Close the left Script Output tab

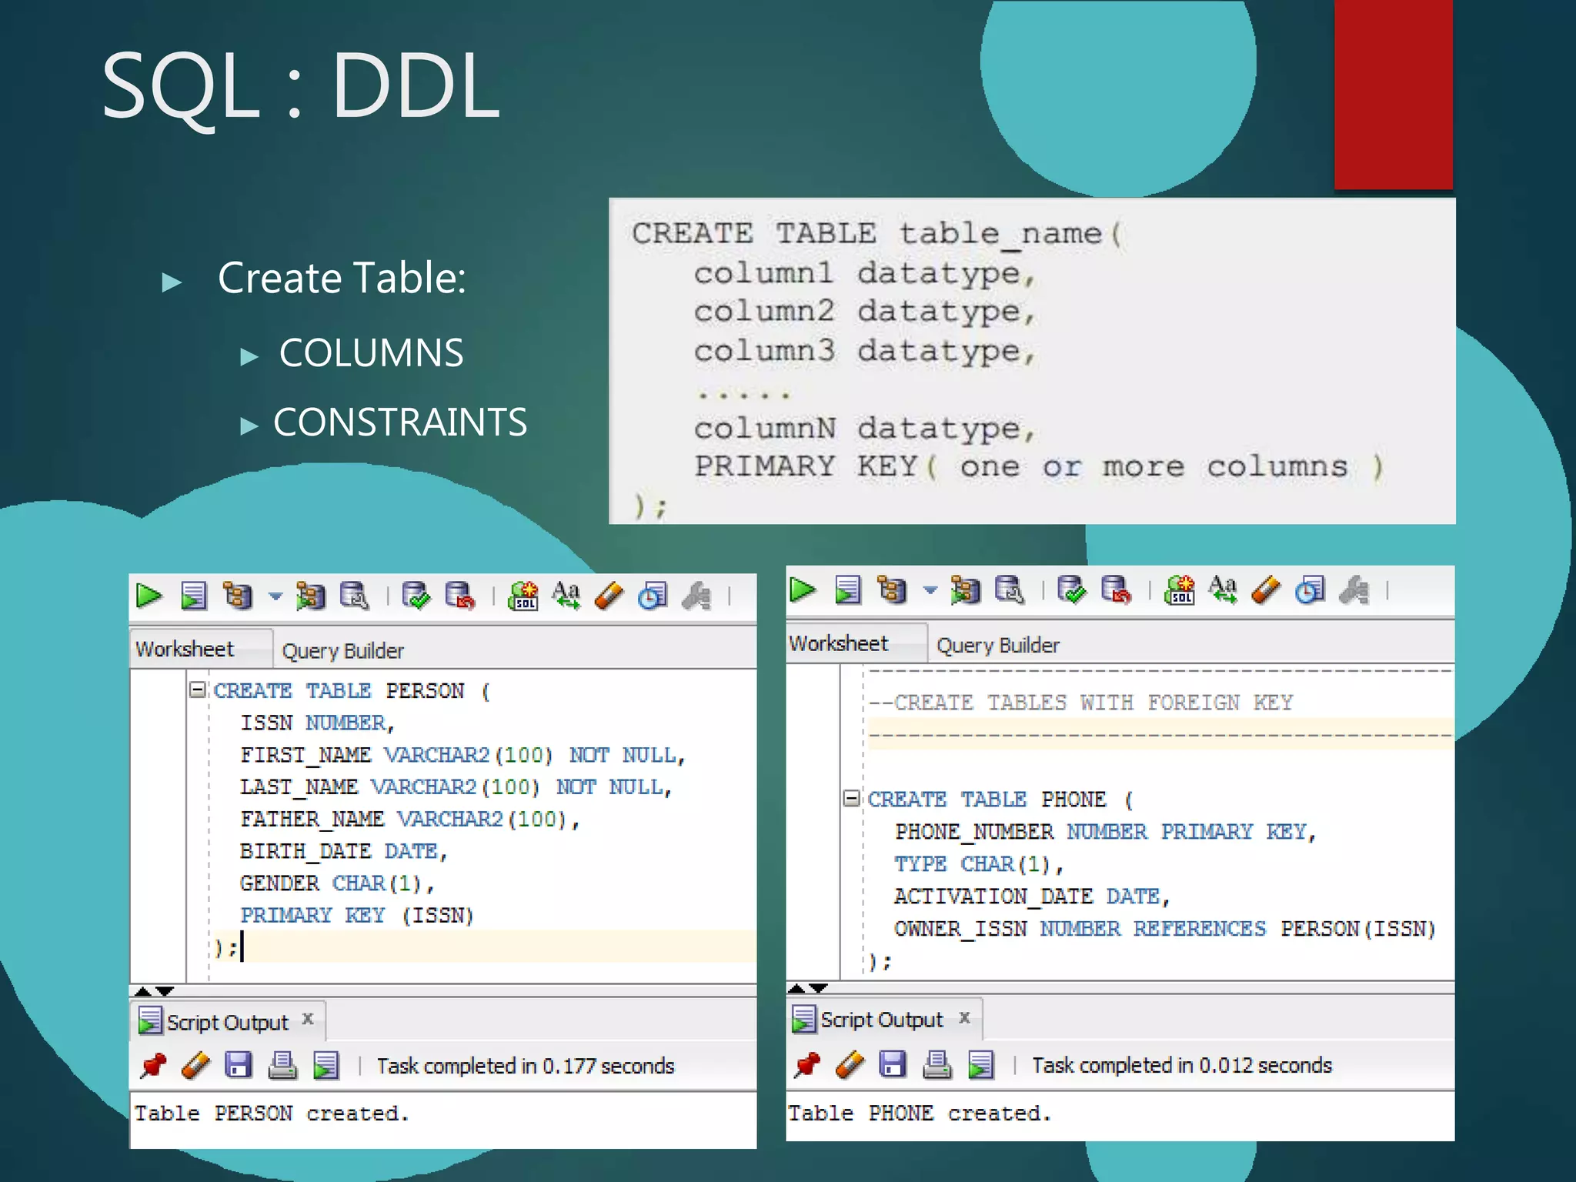click(x=308, y=1019)
